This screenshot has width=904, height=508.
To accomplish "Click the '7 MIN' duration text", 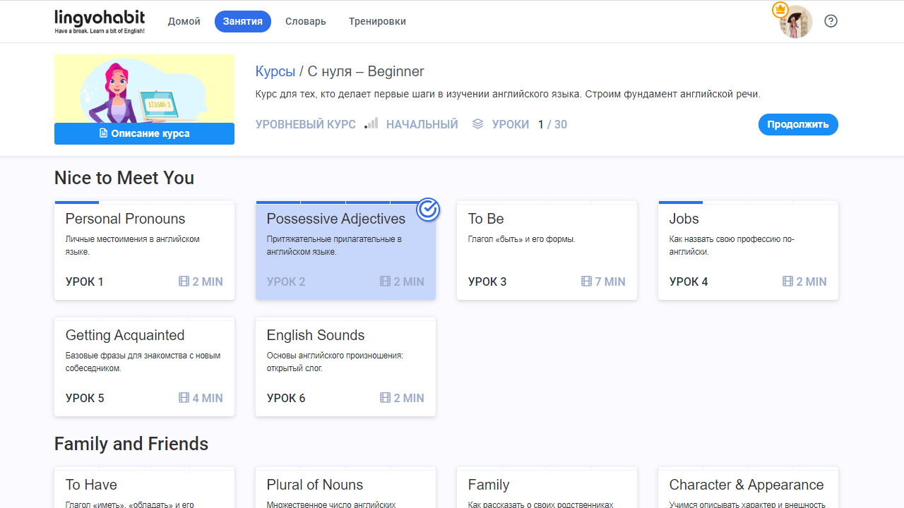I will pyautogui.click(x=610, y=282).
